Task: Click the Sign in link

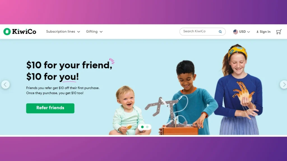Action: pyautogui.click(x=265, y=32)
